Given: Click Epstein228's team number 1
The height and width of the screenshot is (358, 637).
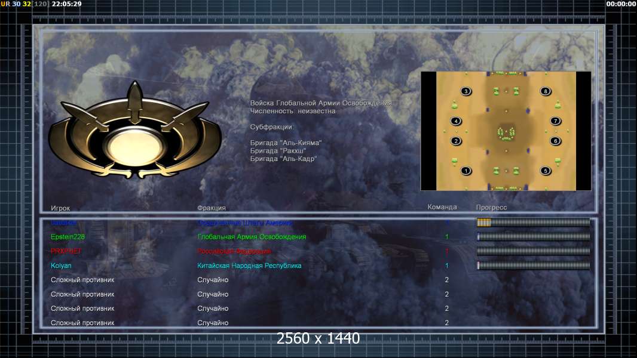Looking at the screenshot, I should click(446, 237).
